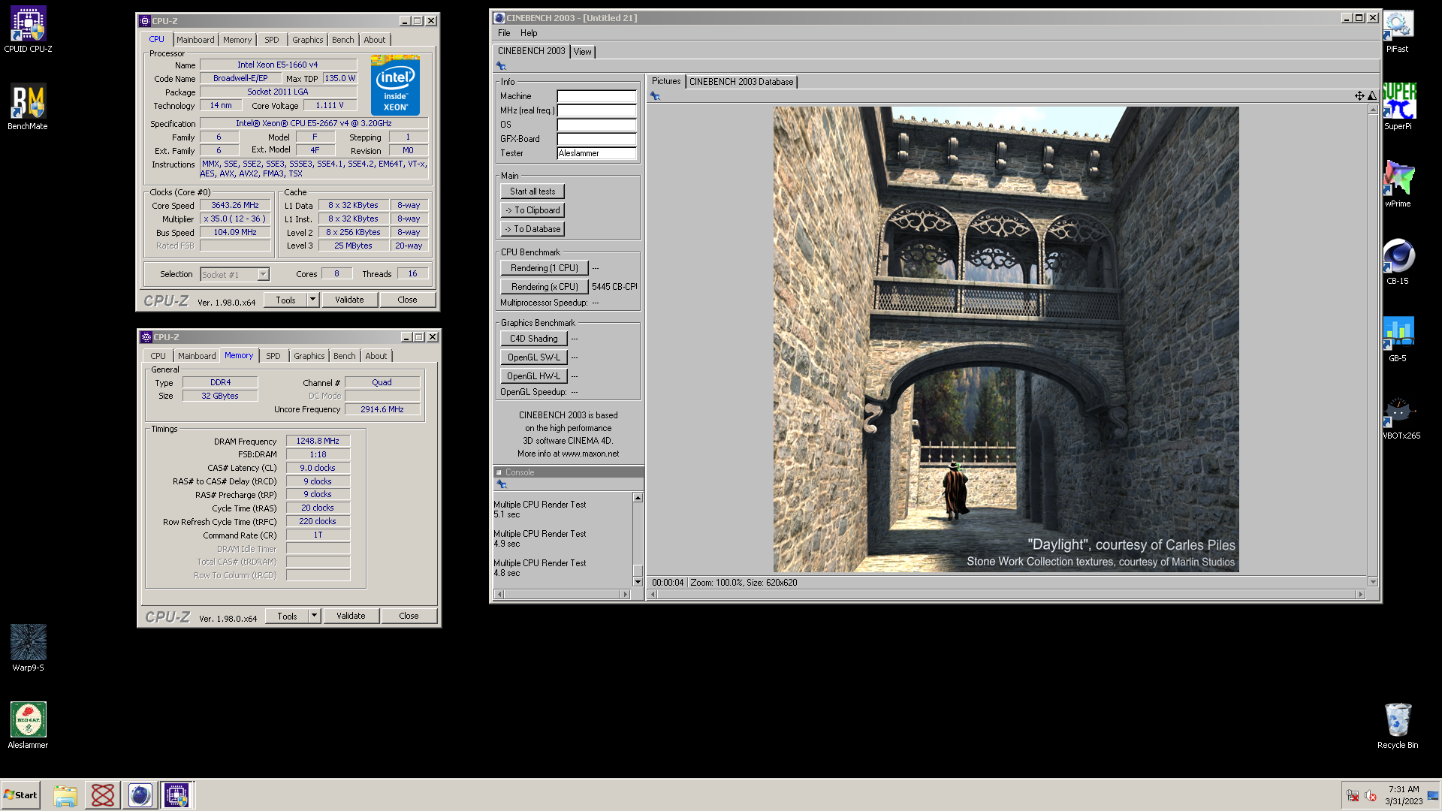Open the BenchMate desktop shortcut
This screenshot has height=811, width=1442.
[28, 107]
